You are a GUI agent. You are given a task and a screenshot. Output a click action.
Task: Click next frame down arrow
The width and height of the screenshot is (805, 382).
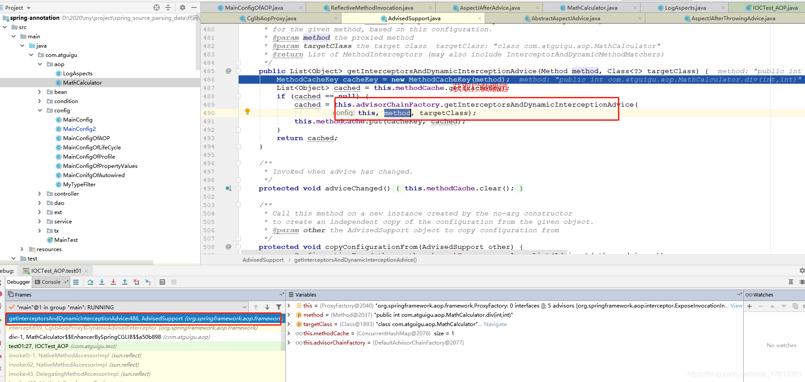[x=267, y=307]
